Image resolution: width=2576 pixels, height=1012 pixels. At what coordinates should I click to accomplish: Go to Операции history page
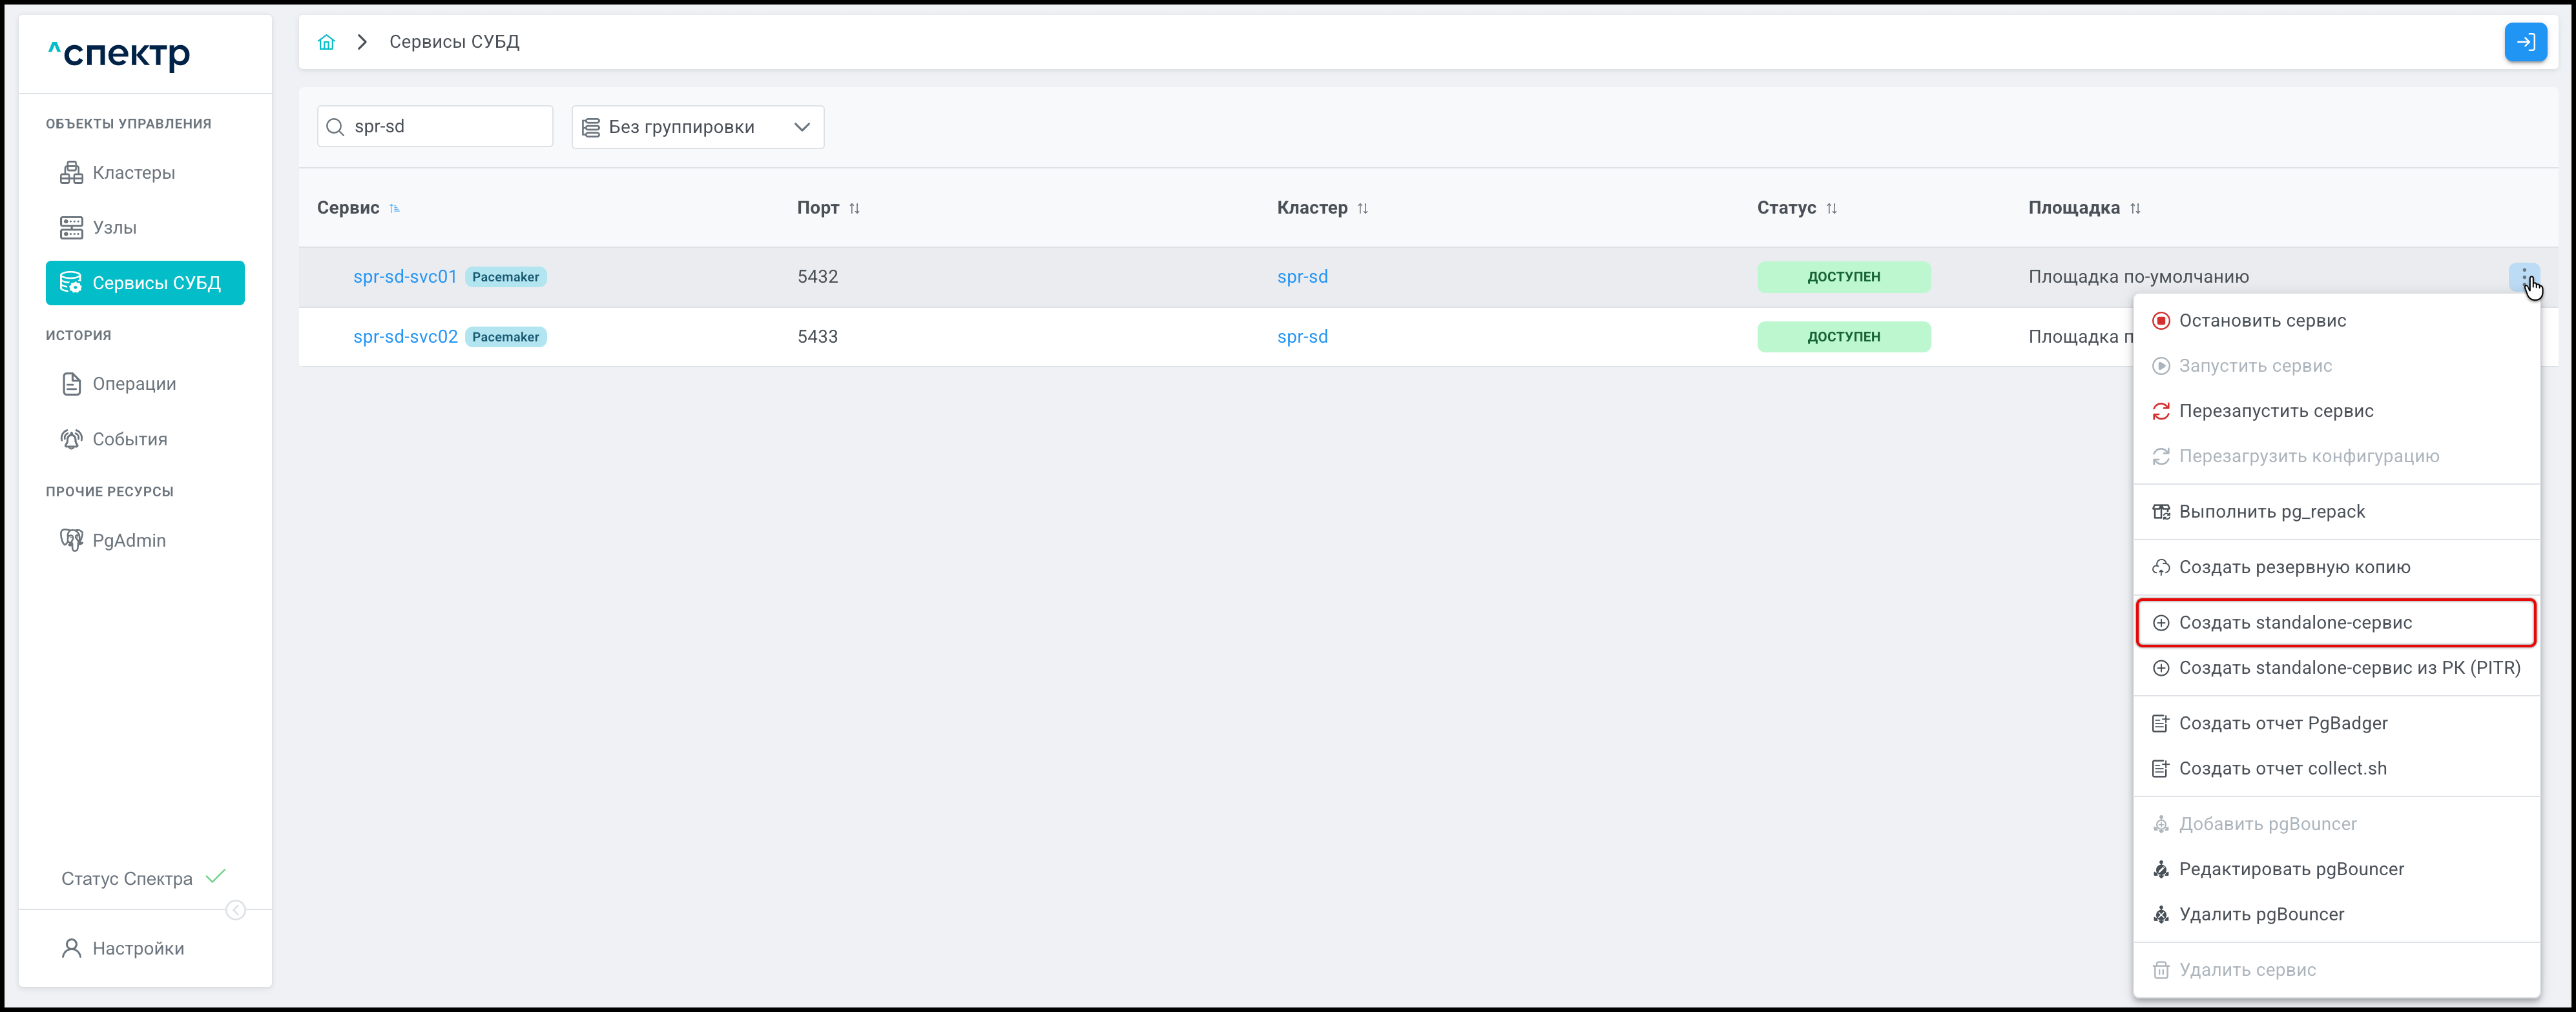[x=134, y=383]
